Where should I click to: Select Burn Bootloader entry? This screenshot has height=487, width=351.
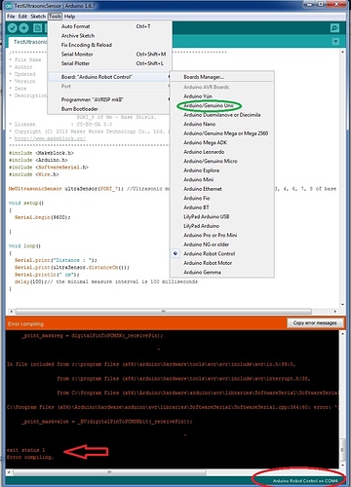pos(109,109)
